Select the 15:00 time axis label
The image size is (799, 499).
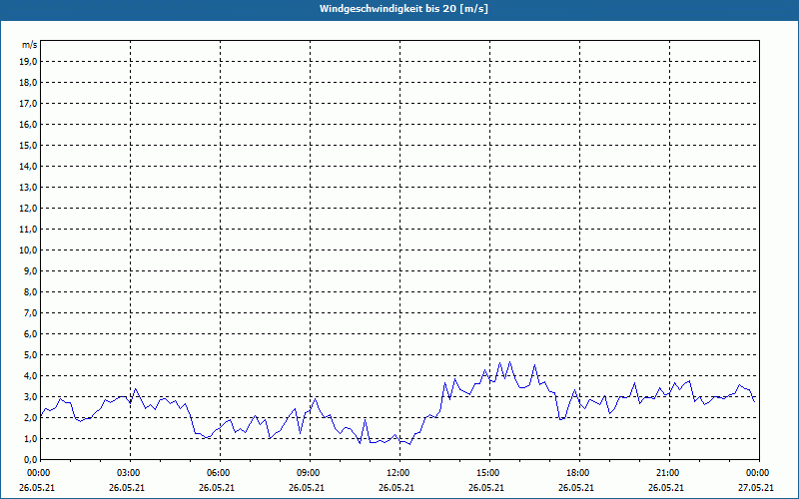(x=488, y=473)
